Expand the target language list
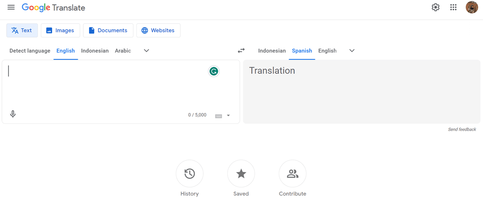This screenshot has width=483, height=202. (352, 51)
